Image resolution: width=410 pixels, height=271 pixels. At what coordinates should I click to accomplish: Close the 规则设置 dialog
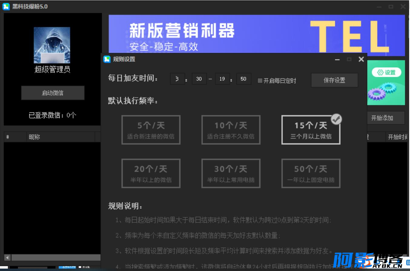point(361,59)
